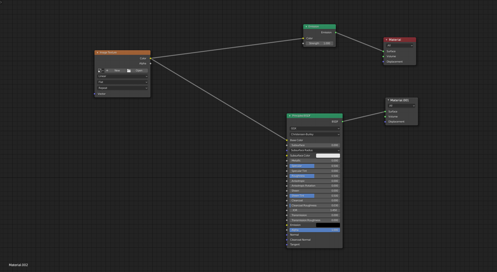Image resolution: width=497 pixels, height=272 pixels.
Task: Click the Image Texture Color output socket
Action: 151,58
